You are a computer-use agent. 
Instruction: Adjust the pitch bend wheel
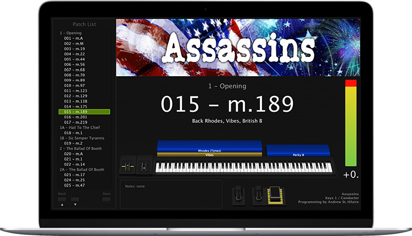[x=127, y=166]
